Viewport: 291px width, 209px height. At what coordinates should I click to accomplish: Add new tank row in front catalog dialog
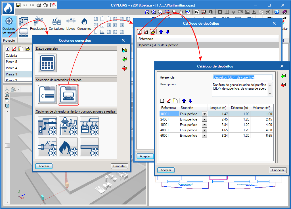[162, 101]
